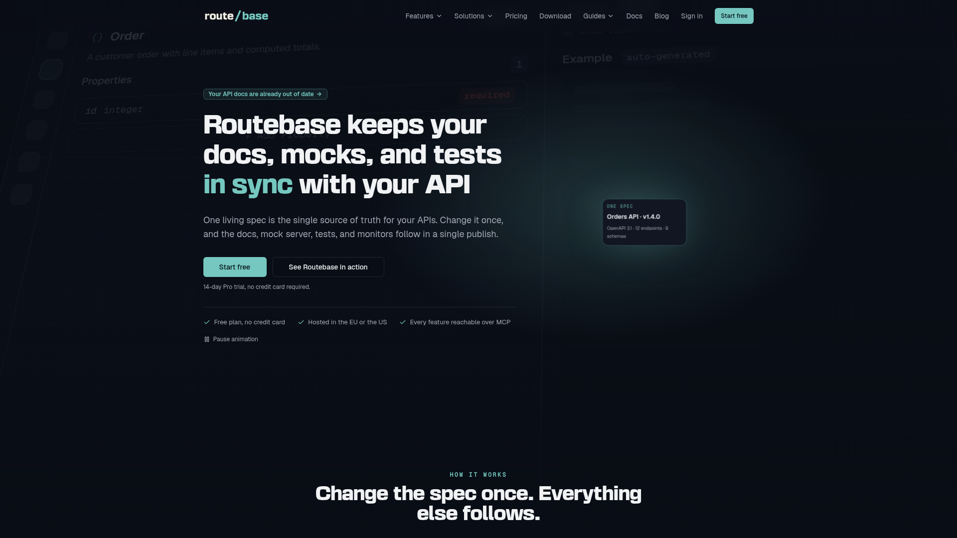This screenshot has width=957, height=538.
Task: Click the pause bars icon
Action: (207, 339)
